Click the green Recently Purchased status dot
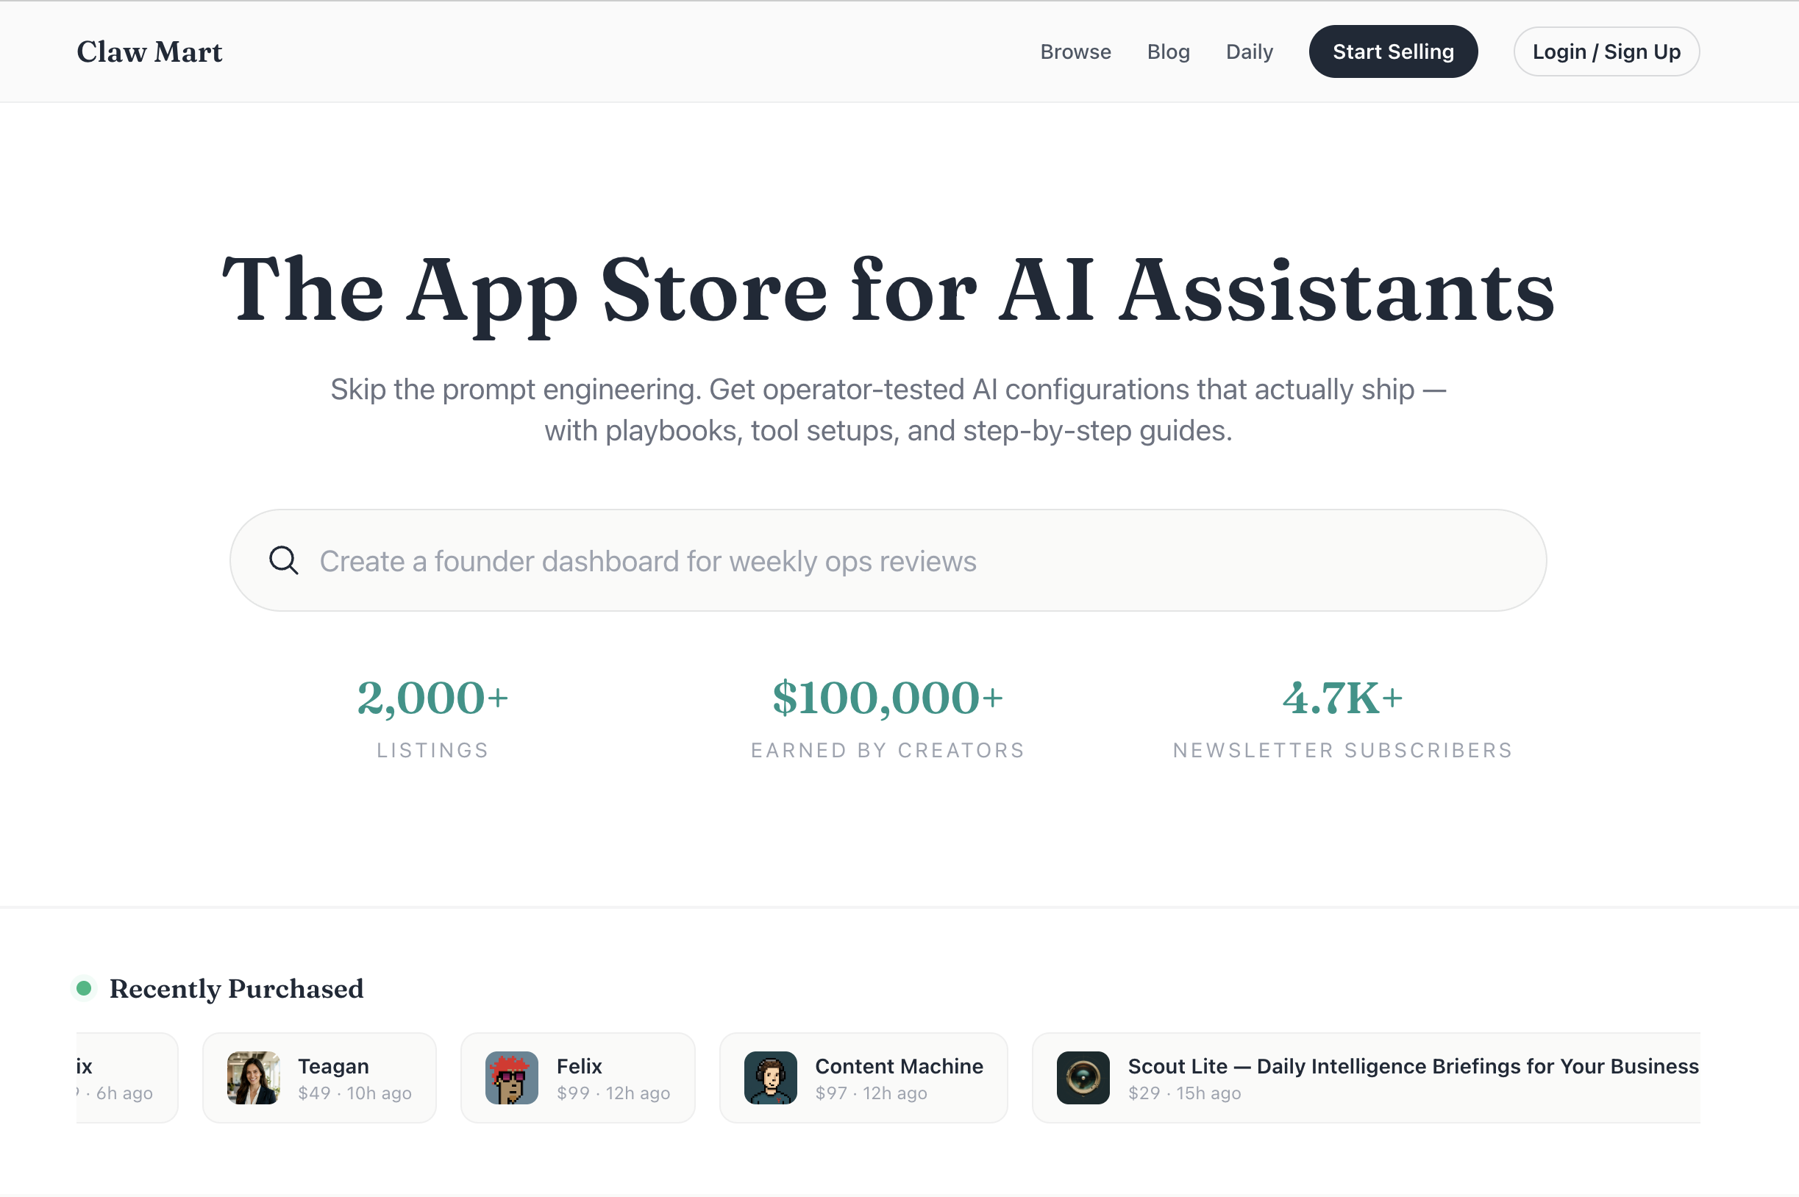 click(x=84, y=988)
